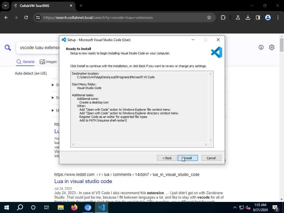Switch to VS Code setup taskbar icon

102,207
